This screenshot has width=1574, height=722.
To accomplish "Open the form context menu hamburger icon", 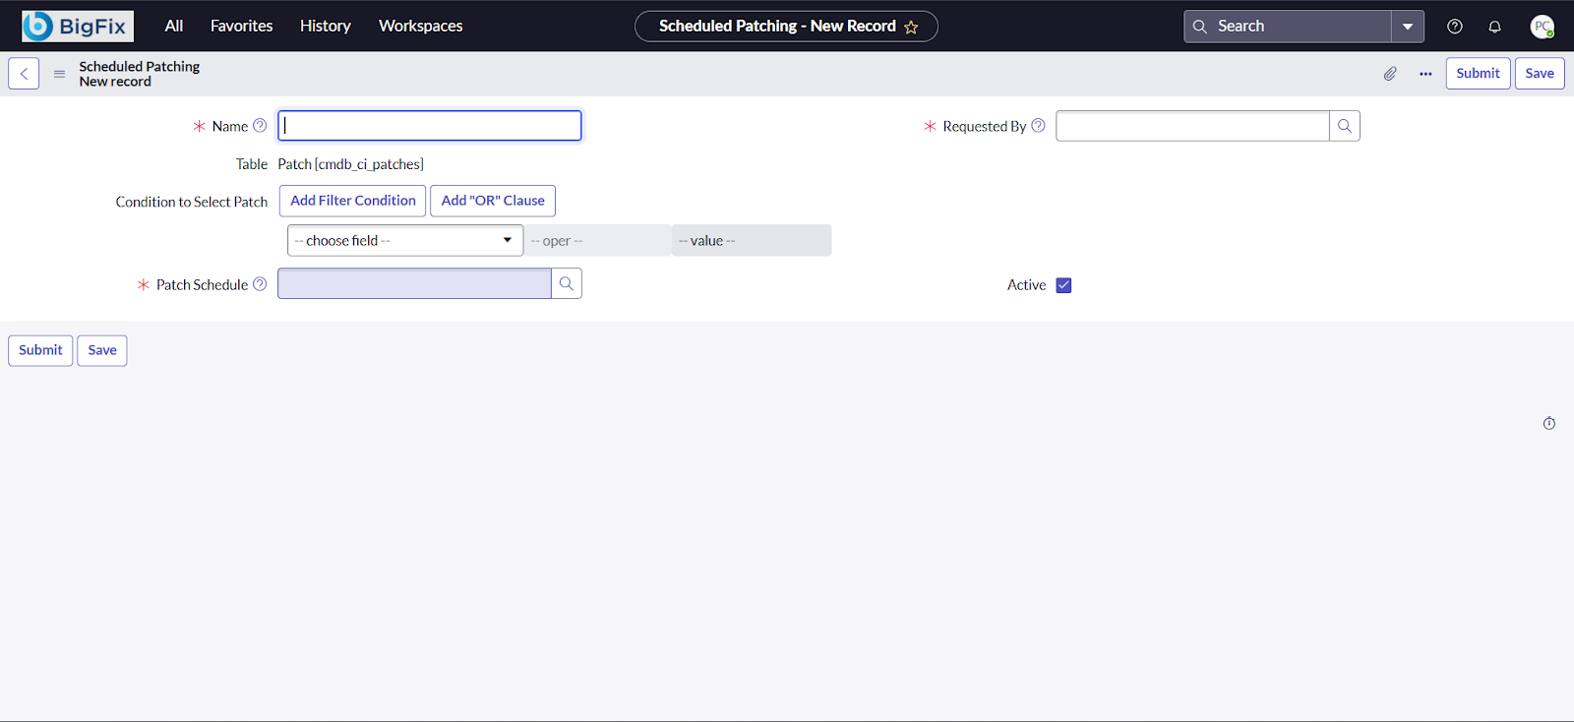I will (x=59, y=74).
